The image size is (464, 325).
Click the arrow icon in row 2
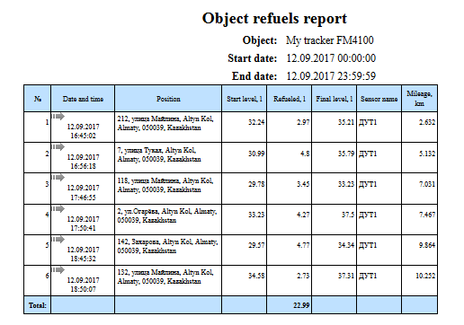tap(58, 147)
